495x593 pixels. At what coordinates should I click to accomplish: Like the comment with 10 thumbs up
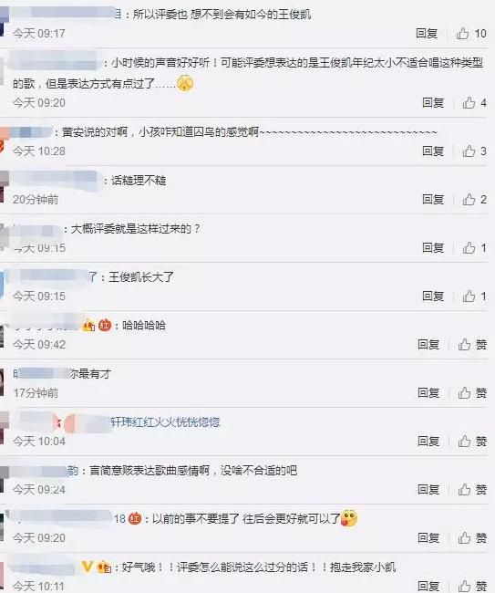pyautogui.click(x=462, y=34)
